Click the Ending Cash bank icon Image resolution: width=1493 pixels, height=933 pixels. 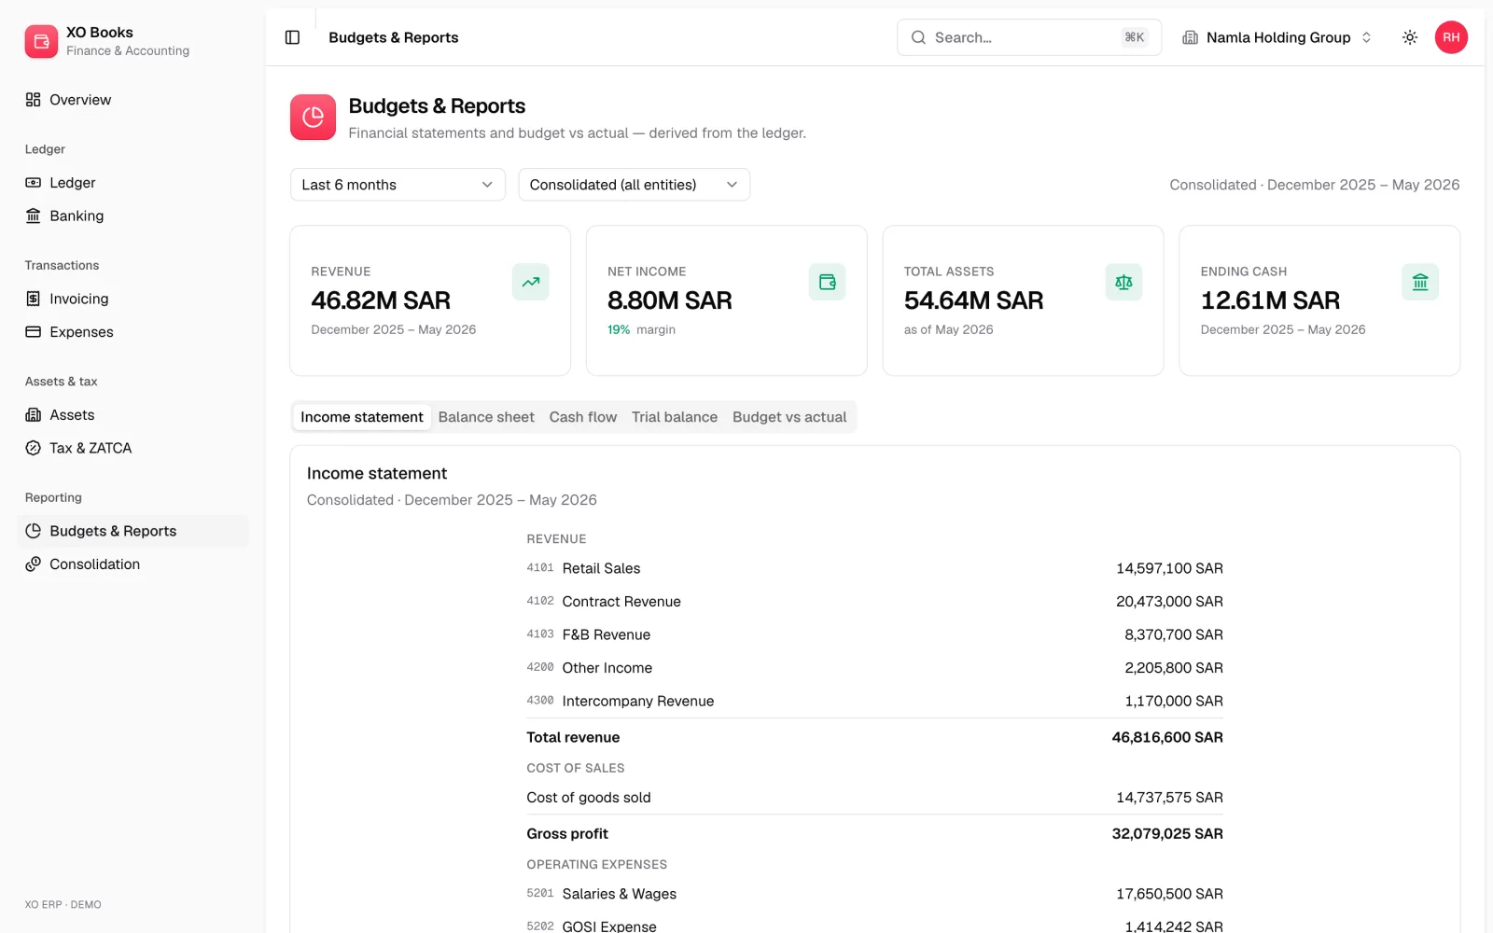coord(1420,282)
